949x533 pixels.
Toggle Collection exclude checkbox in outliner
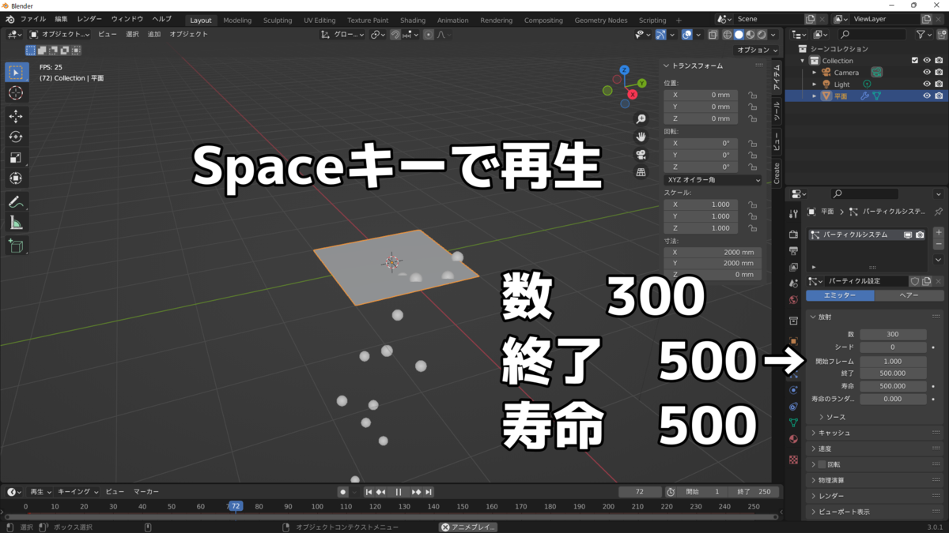tap(915, 60)
